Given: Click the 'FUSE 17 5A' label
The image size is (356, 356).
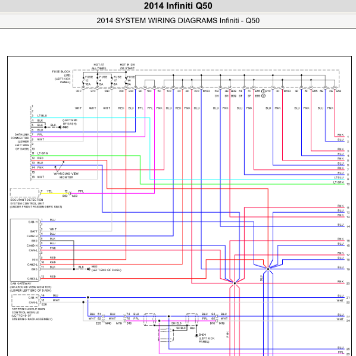Looking at the screenshot, I should 117,81.
